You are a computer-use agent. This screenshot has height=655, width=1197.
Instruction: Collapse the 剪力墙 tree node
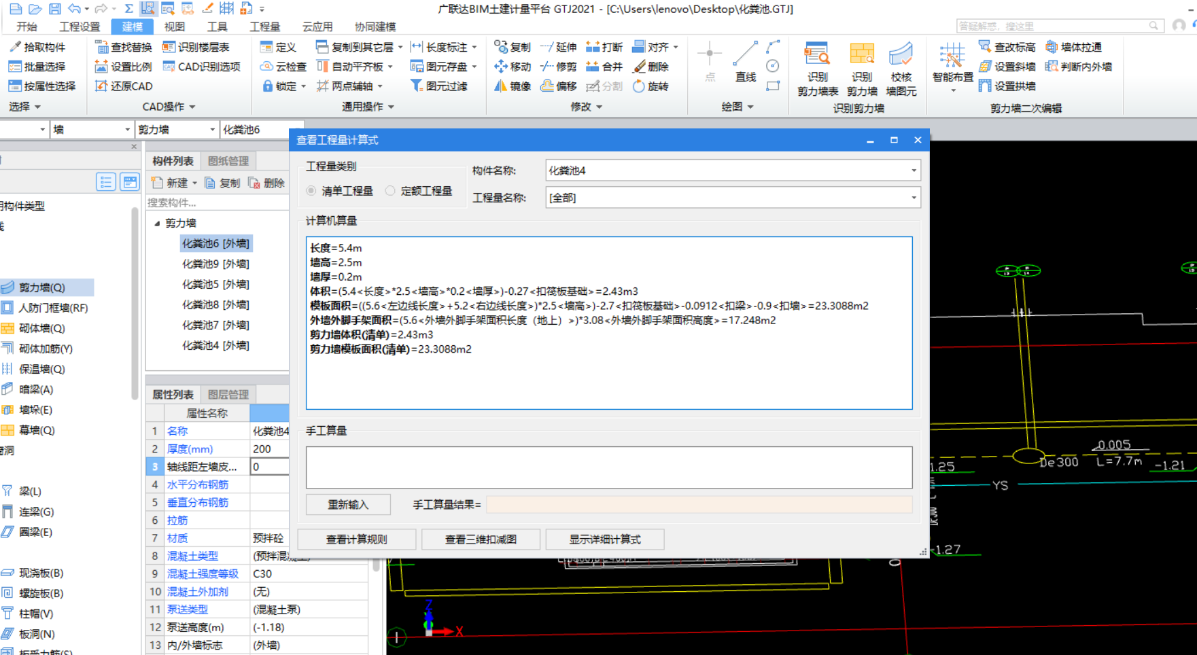click(x=158, y=223)
